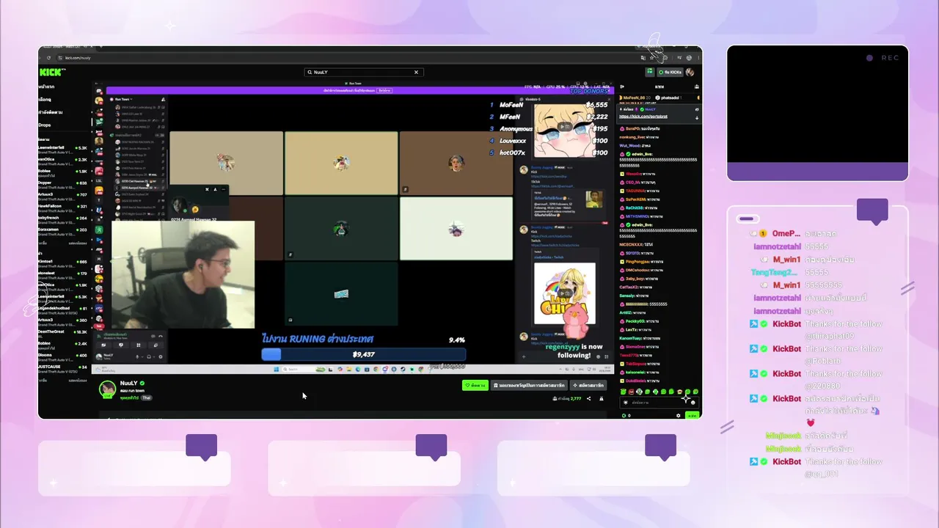Click the outlined button in the purple banner
The height and width of the screenshot is (528, 939).
[x=384, y=90]
